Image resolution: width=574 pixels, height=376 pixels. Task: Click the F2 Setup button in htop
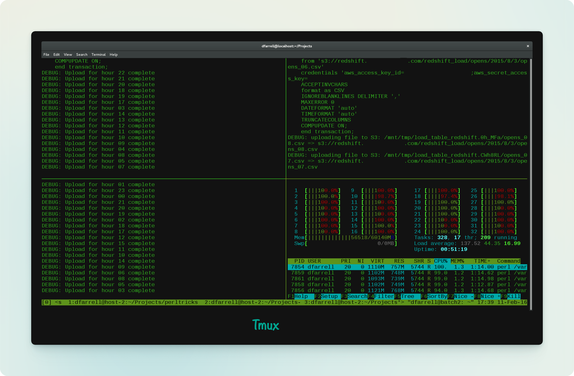(x=329, y=296)
